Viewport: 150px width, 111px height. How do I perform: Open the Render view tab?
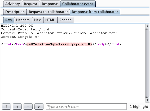pyautogui.click(x=65, y=20)
